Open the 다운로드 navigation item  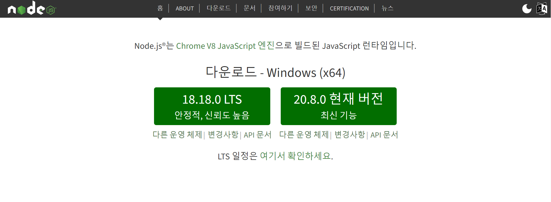coord(219,8)
